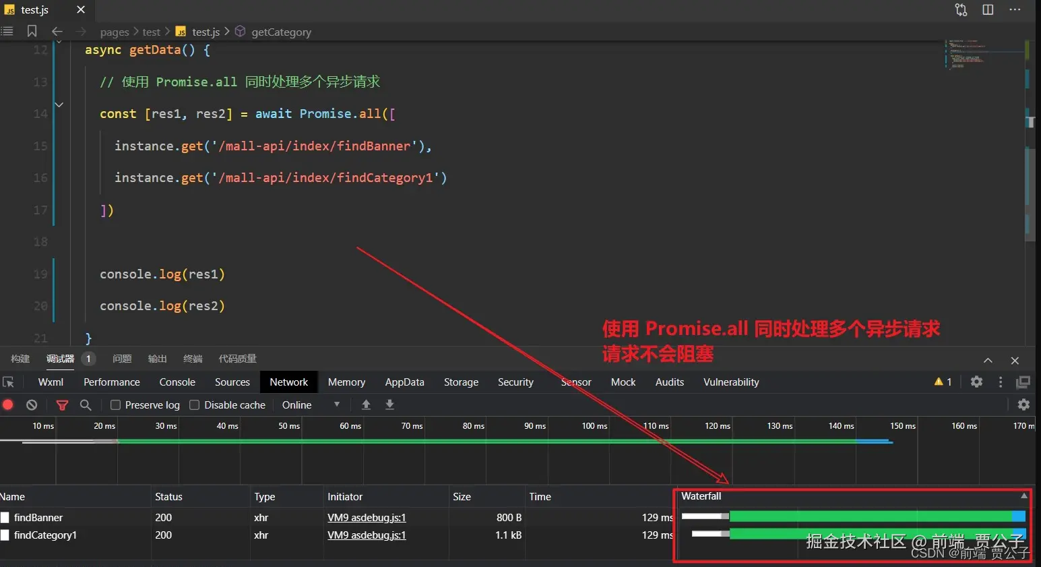Import HAR file with upload icon
The width and height of the screenshot is (1041, 567).
click(x=366, y=405)
